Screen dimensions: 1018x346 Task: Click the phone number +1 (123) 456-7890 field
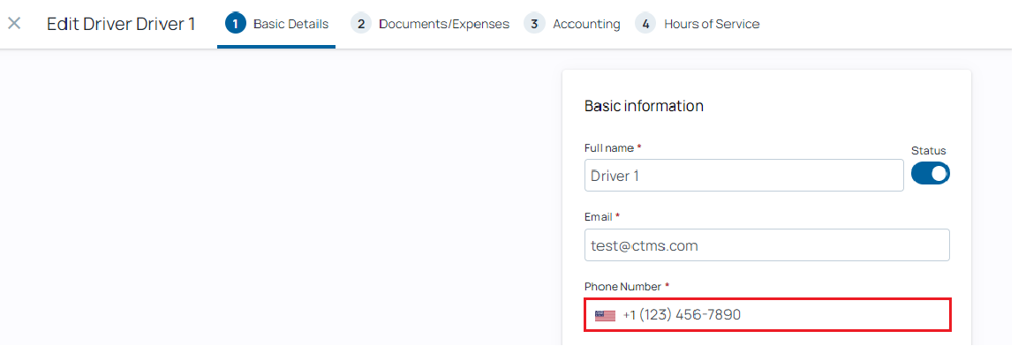pyautogui.click(x=767, y=315)
